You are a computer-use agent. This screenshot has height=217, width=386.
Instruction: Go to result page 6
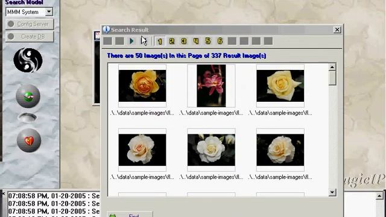click(x=220, y=41)
